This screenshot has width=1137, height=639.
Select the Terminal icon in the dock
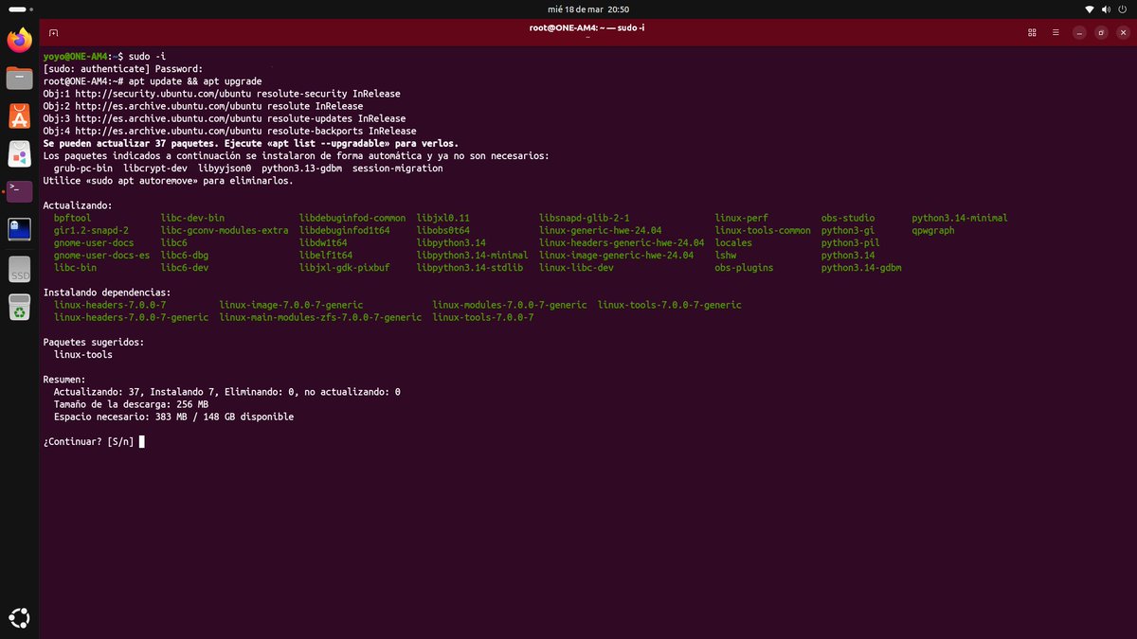click(x=20, y=191)
